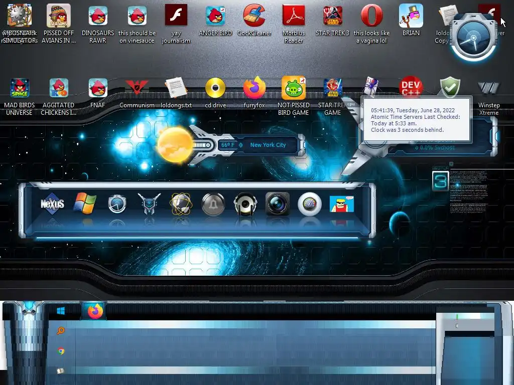The width and height of the screenshot is (514, 385).
Task: Open the Chrome icon in the taskbar
Action: [61, 351]
